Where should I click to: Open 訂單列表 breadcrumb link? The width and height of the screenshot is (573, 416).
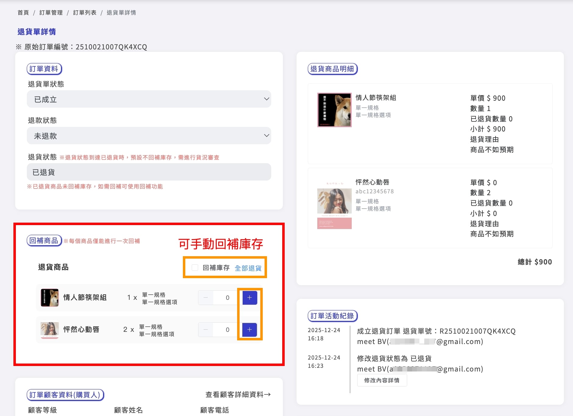point(85,13)
